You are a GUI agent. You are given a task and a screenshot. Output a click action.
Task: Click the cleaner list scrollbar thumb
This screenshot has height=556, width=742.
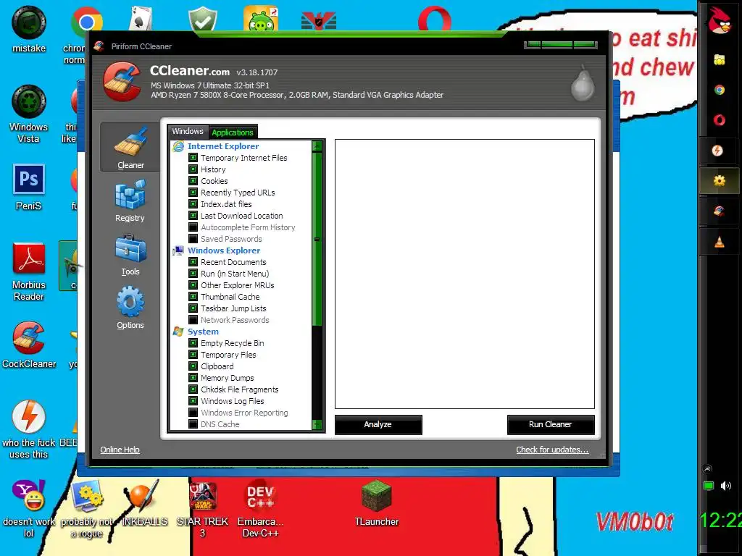point(317,239)
